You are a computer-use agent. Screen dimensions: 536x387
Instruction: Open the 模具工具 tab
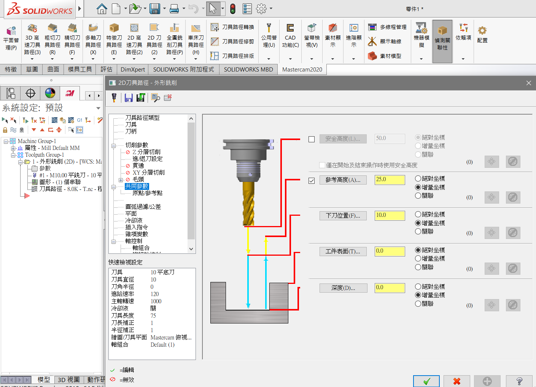click(x=80, y=69)
